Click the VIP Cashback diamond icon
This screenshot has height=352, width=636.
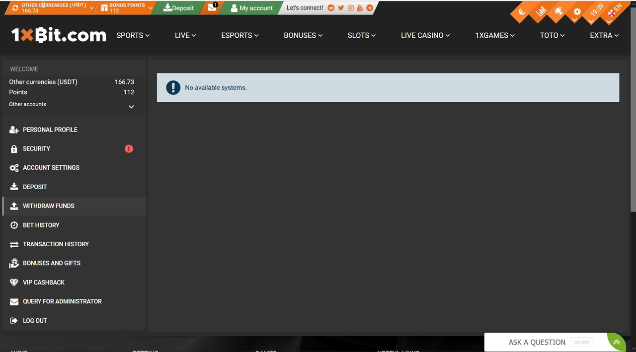tap(14, 282)
